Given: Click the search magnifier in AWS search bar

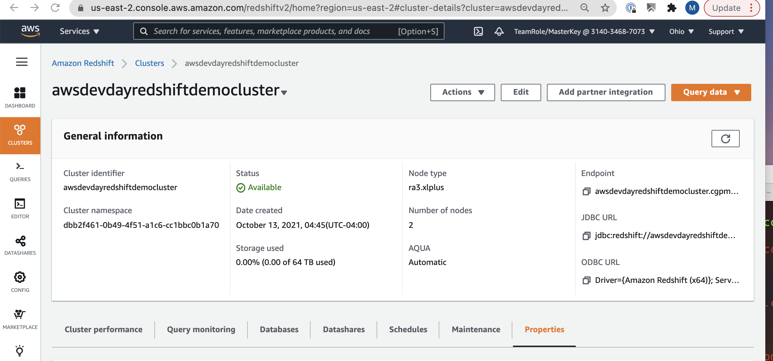Looking at the screenshot, I should [x=144, y=31].
